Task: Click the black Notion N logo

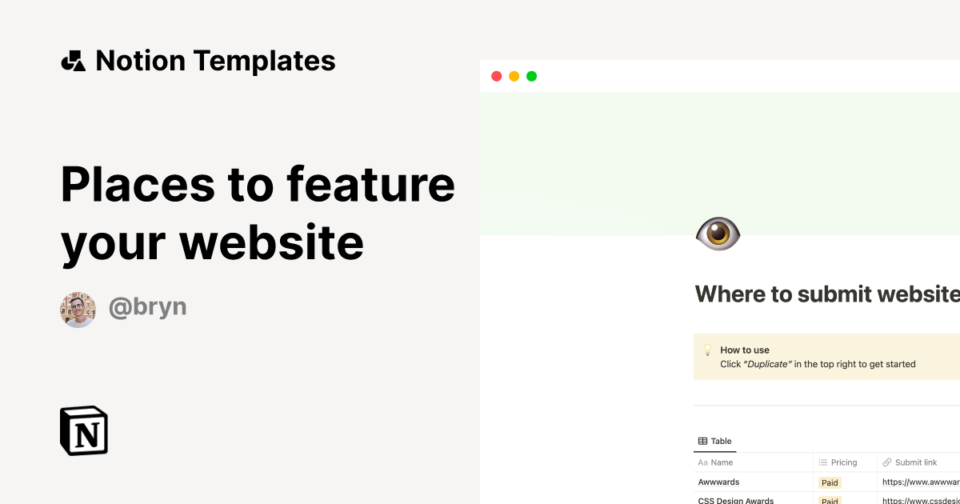Action: 83,430
